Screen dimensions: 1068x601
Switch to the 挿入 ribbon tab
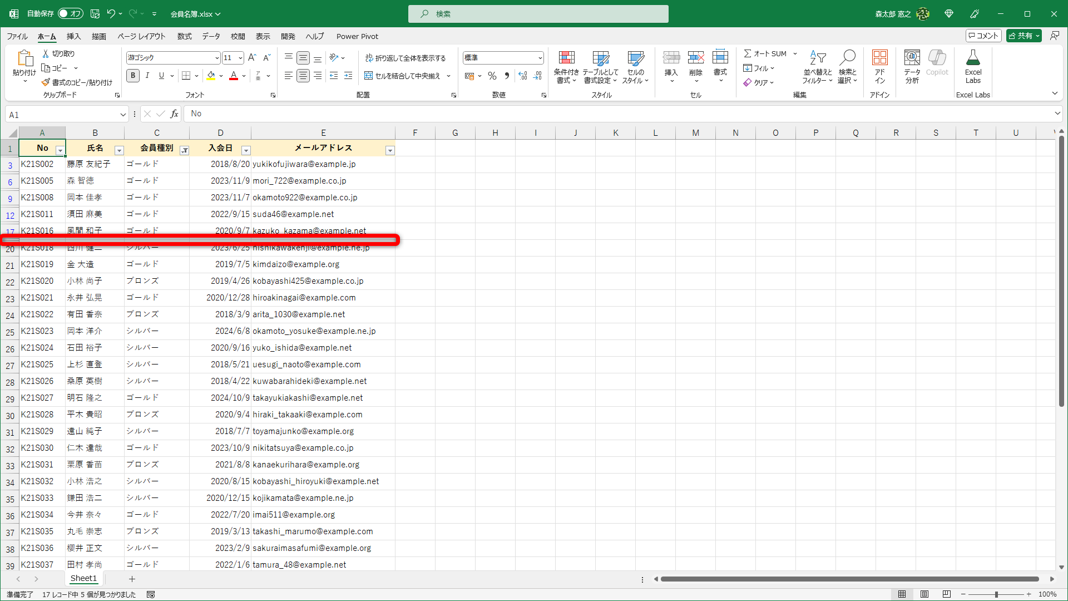(73, 36)
